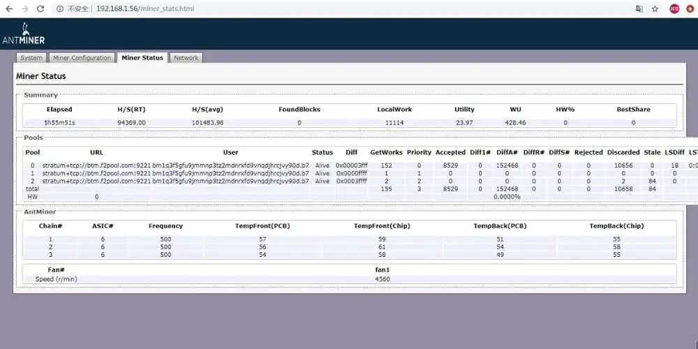The width and height of the screenshot is (698, 349).
Task: Select chain 3 TempBack(PCB) value 49
Action: pyautogui.click(x=500, y=255)
